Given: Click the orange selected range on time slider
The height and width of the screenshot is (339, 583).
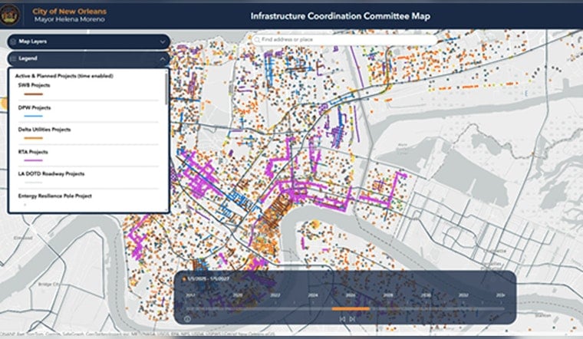Looking at the screenshot, I should pyautogui.click(x=351, y=308).
